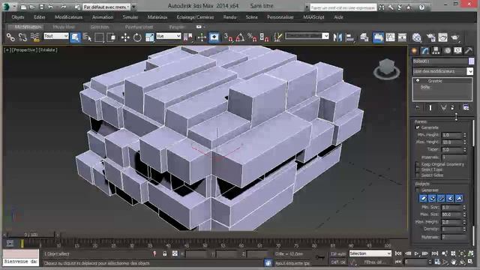Image resolution: width=480 pixels, height=270 pixels.
Task: Select the Link tool in toolbar
Action: [10, 37]
